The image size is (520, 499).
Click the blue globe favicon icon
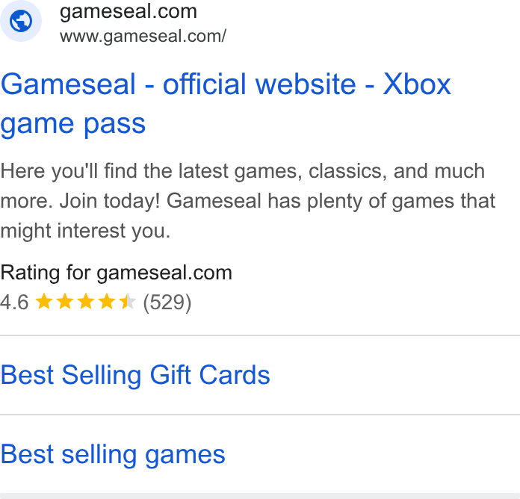click(21, 21)
